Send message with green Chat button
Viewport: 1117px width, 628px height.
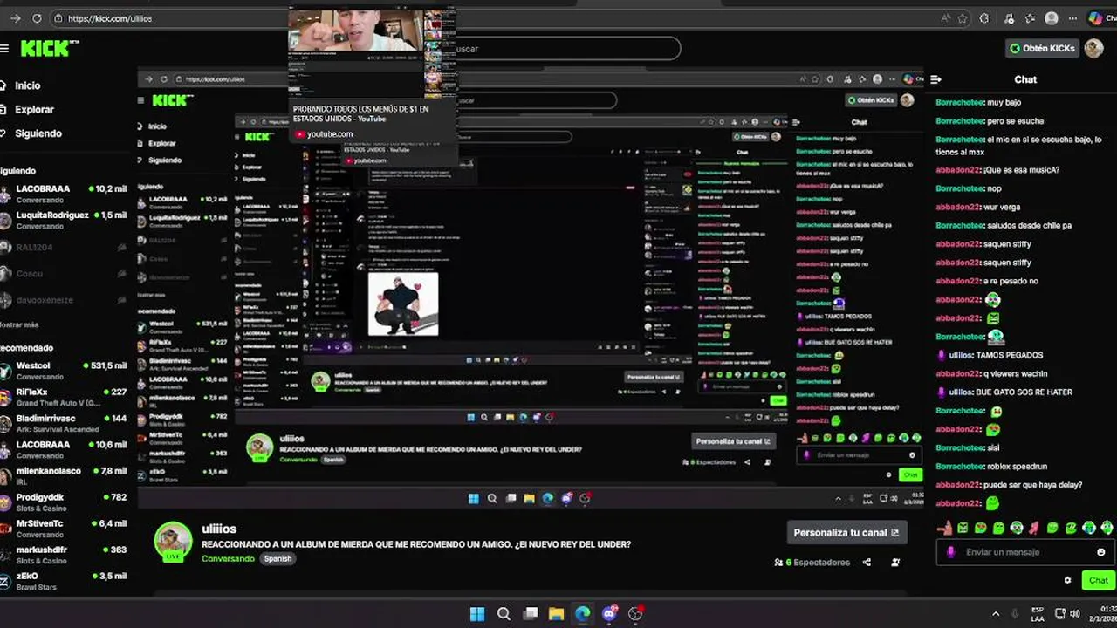(1098, 580)
